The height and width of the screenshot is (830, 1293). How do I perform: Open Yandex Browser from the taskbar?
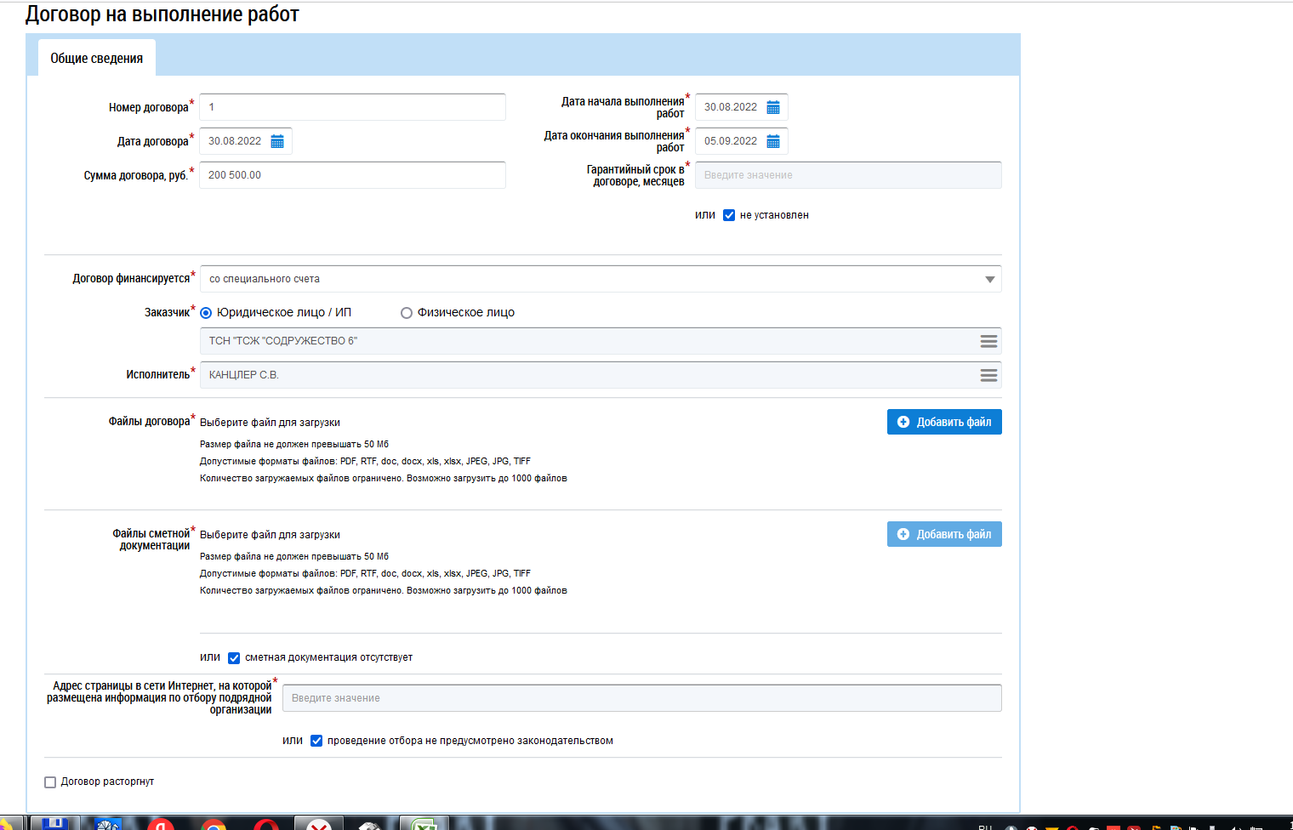[160, 824]
